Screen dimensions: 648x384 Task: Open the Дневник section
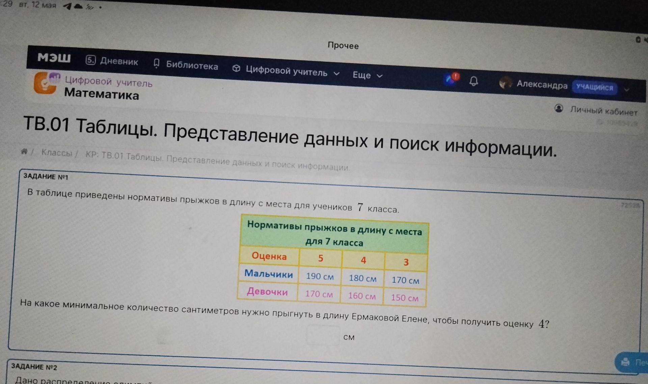112,61
